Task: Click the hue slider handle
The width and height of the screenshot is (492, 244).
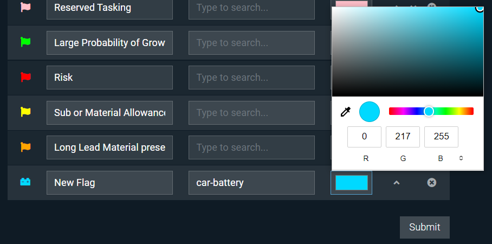Action: tap(429, 112)
